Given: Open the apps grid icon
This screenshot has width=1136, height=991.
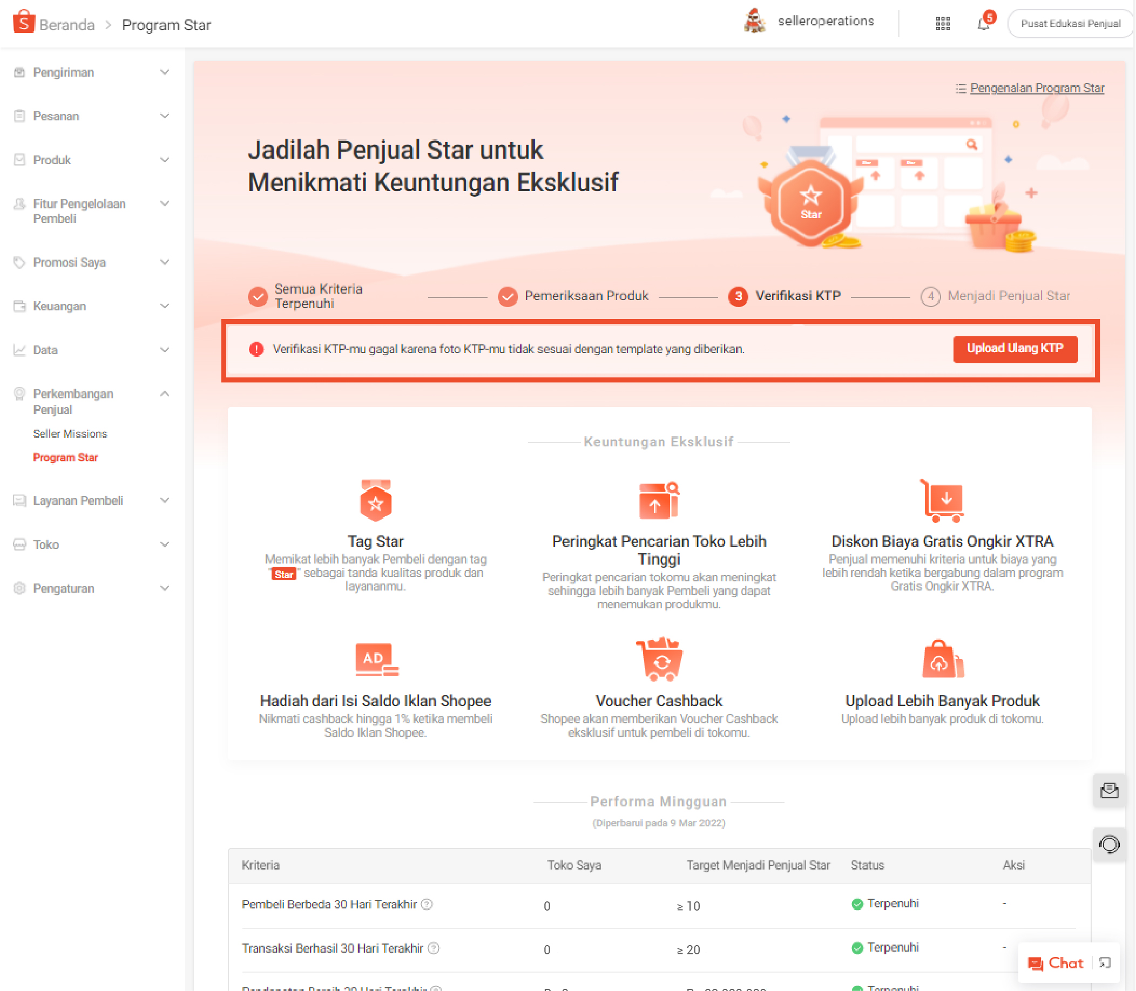Looking at the screenshot, I should 942,24.
